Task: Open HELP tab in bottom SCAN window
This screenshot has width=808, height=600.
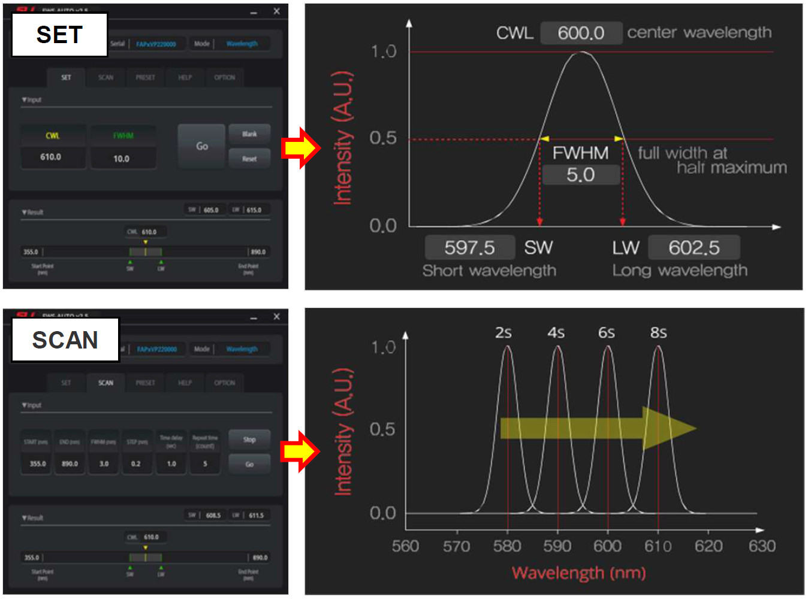Action: pyautogui.click(x=185, y=383)
